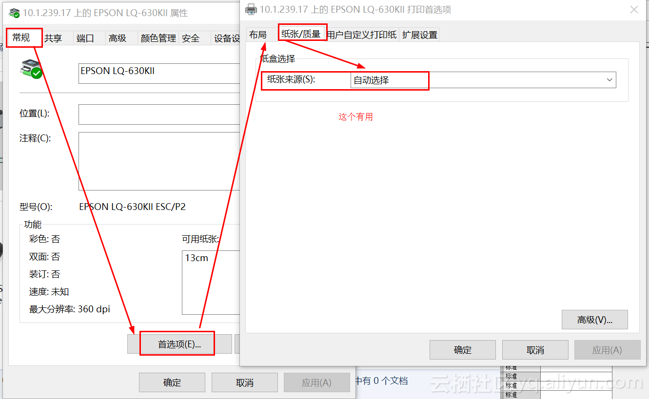Image resolution: width=649 pixels, height=399 pixels.
Task: Open 首选项(E)... button in properties window
Action: [x=179, y=344]
